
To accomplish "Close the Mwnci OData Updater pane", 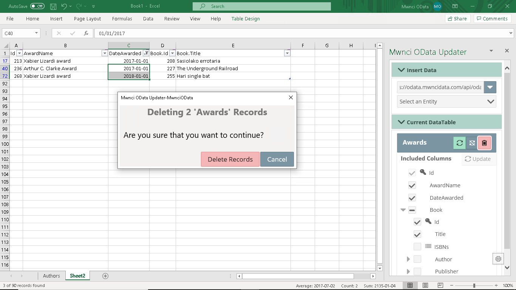I will (507, 51).
